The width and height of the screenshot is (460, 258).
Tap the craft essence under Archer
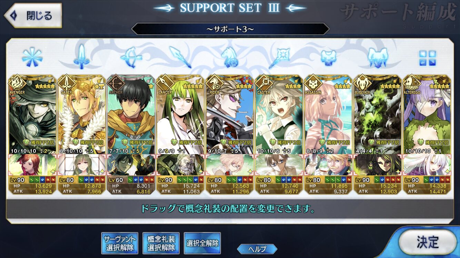point(131,165)
